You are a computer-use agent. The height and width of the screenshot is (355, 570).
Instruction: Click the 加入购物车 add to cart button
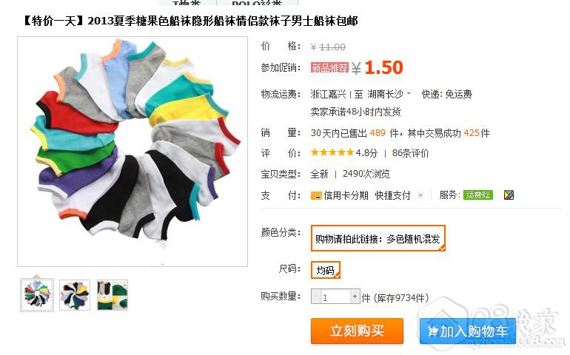click(468, 331)
